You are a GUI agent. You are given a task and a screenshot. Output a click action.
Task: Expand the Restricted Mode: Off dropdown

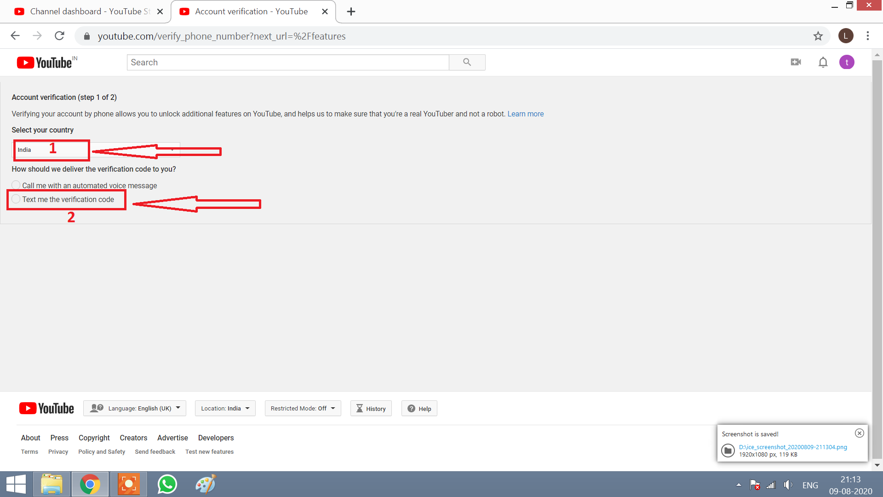(x=303, y=408)
